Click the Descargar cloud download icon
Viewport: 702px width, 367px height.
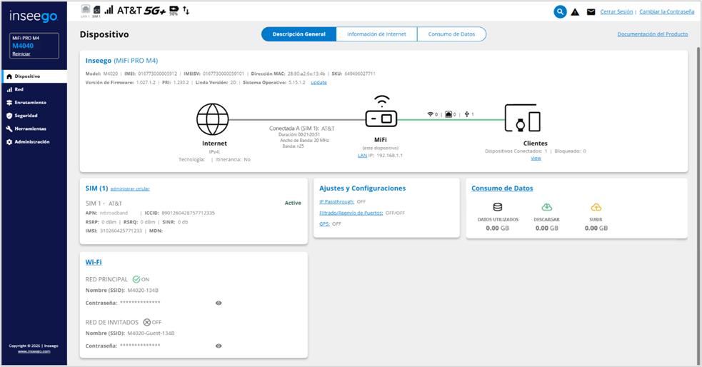point(546,207)
